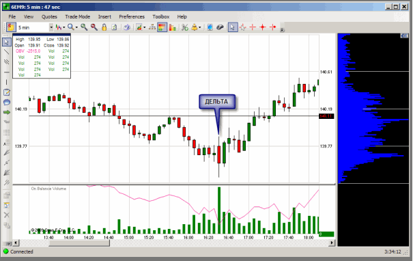Select the plain red crosshair cursor
Screen dimensions: 413x261
point(253,27)
